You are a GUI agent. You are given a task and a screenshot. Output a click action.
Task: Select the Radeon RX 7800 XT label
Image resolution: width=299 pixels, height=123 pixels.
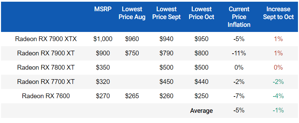tap(46, 67)
